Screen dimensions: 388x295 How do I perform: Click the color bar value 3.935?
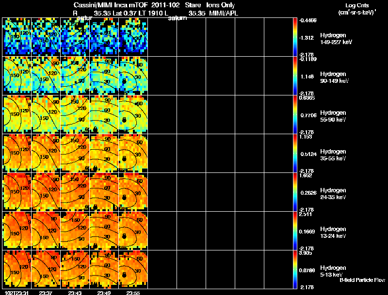306,253
